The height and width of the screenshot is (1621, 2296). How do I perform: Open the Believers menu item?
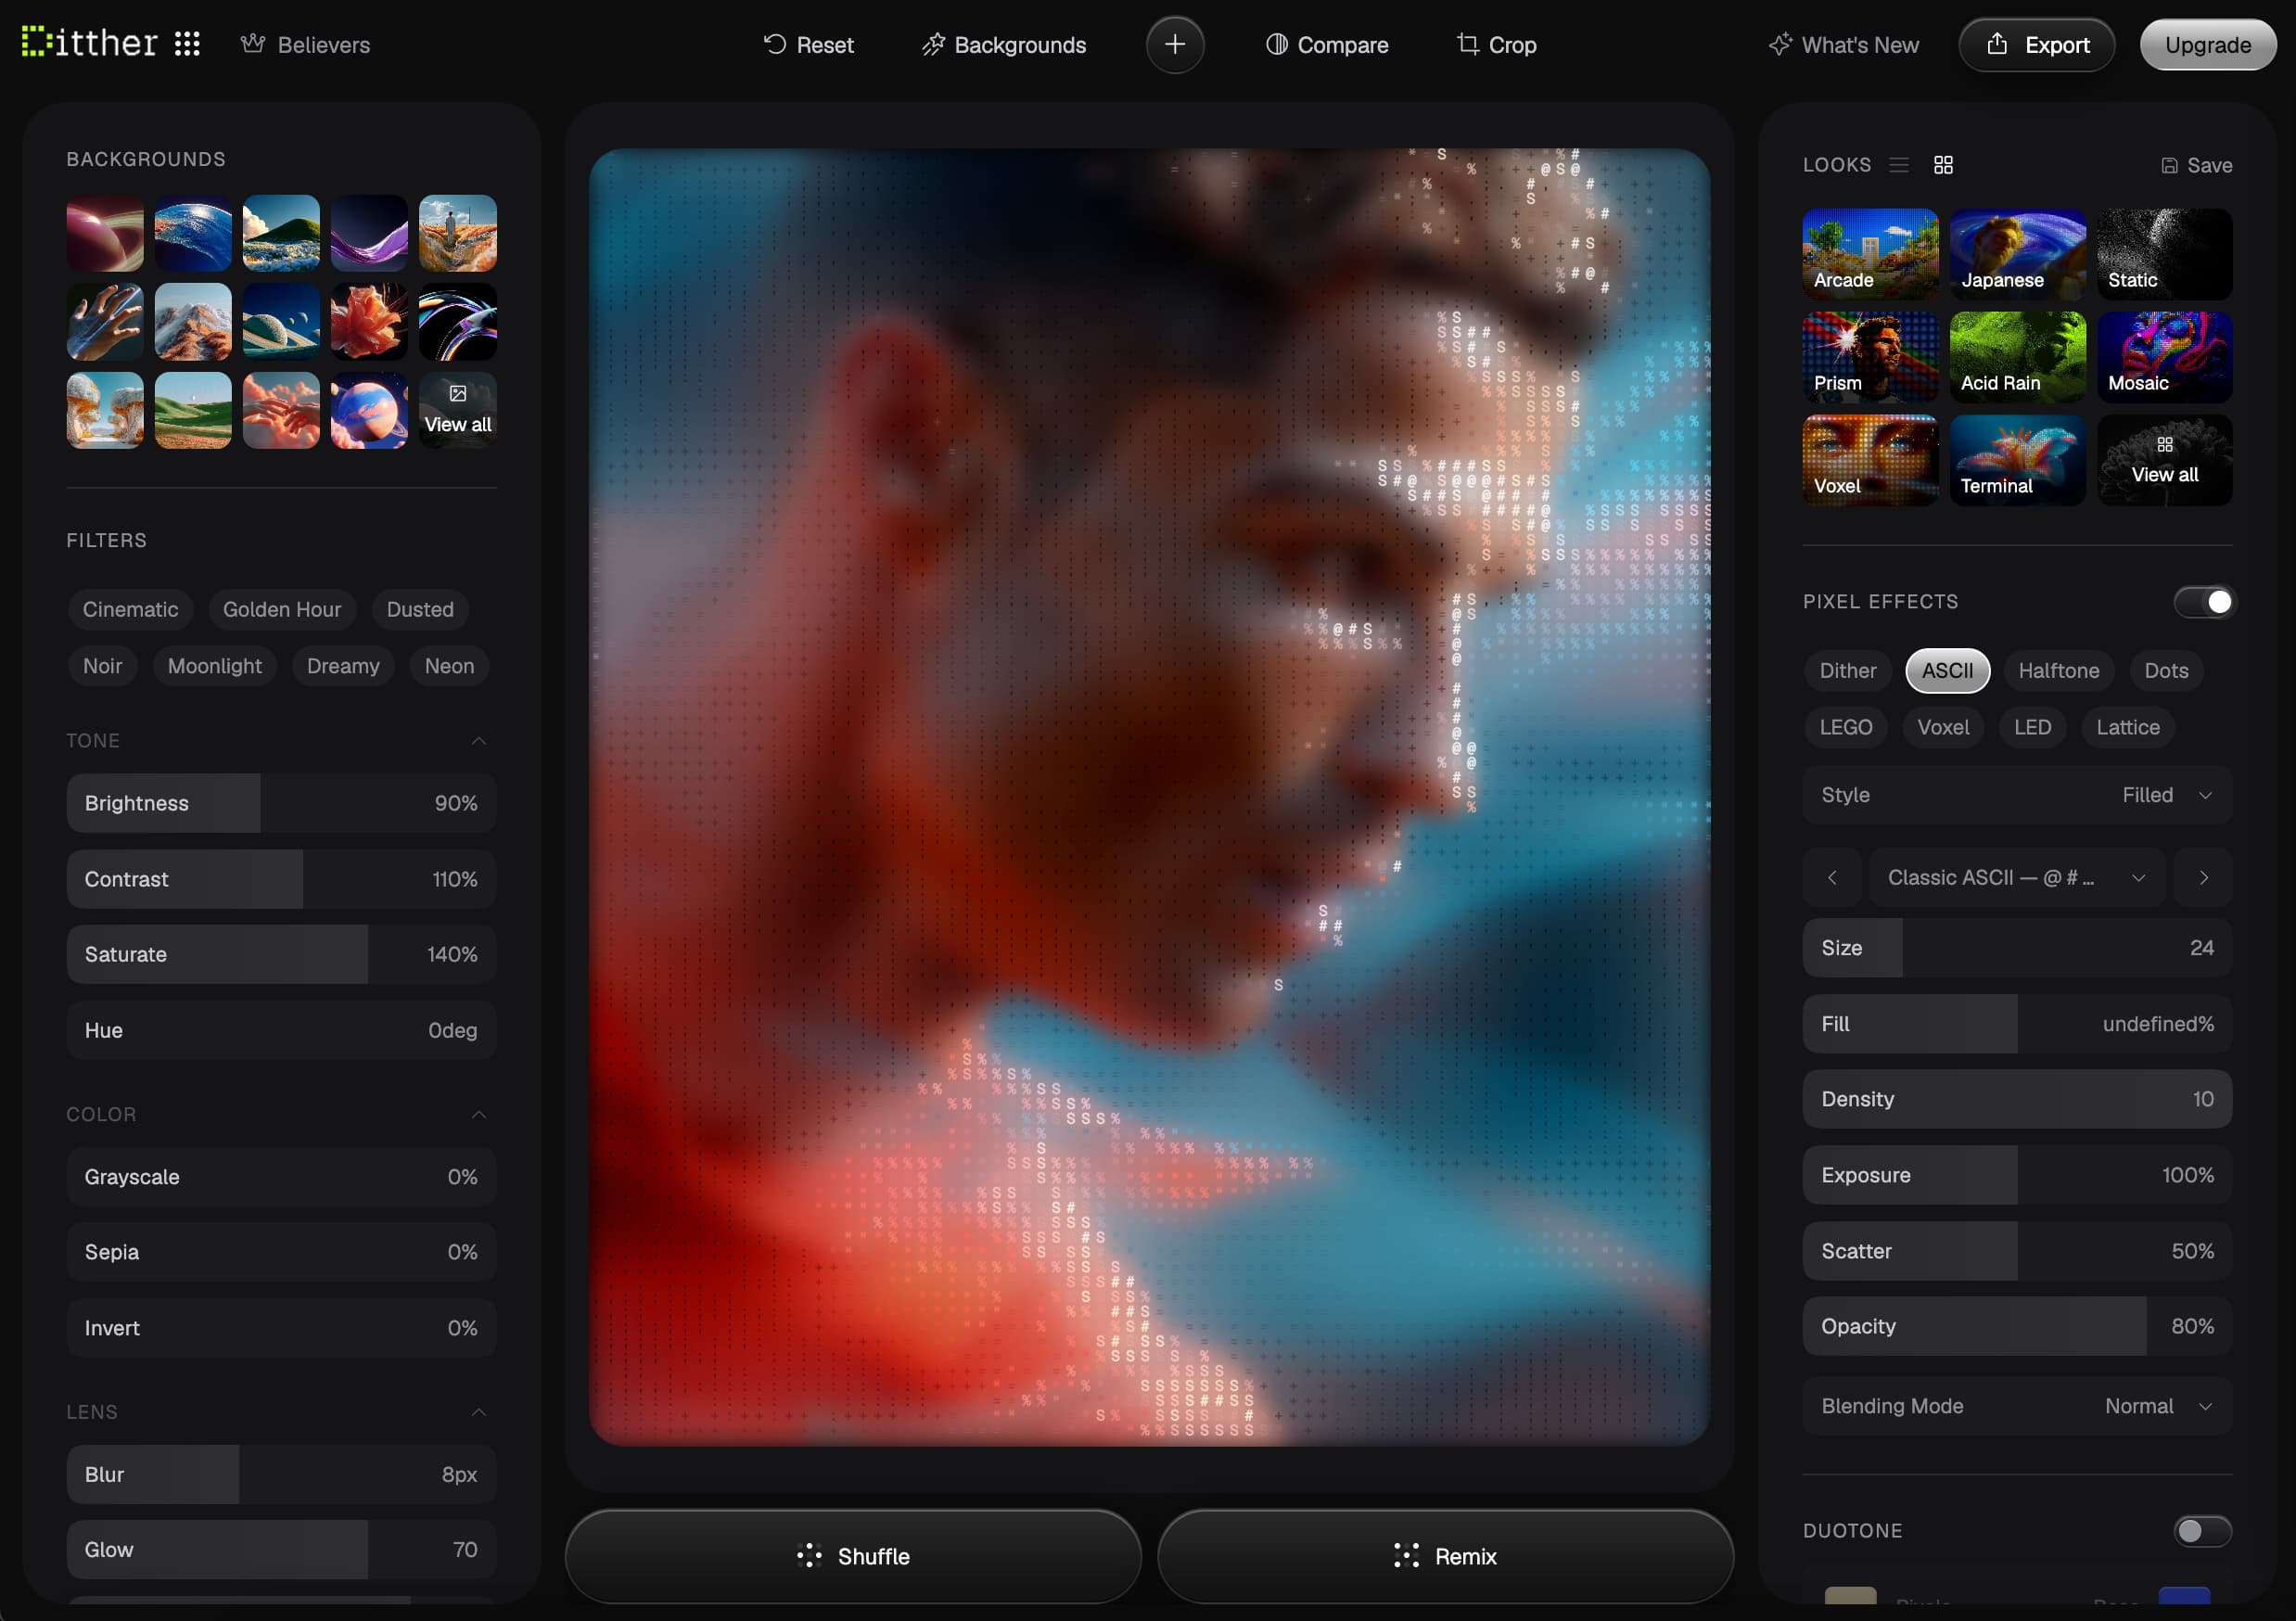point(305,45)
